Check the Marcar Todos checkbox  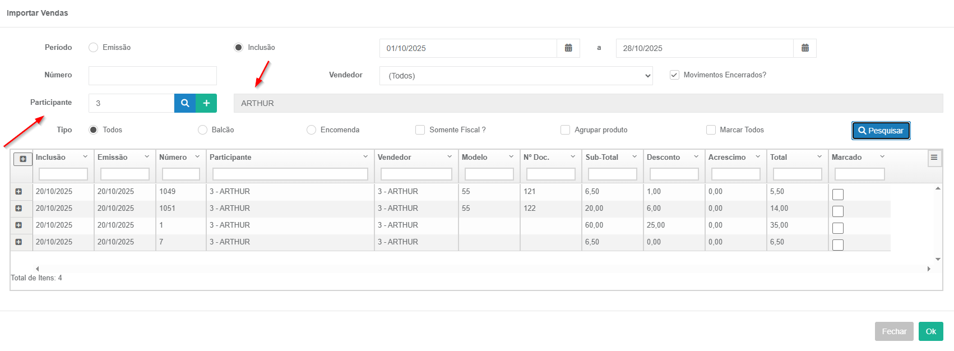(x=711, y=130)
